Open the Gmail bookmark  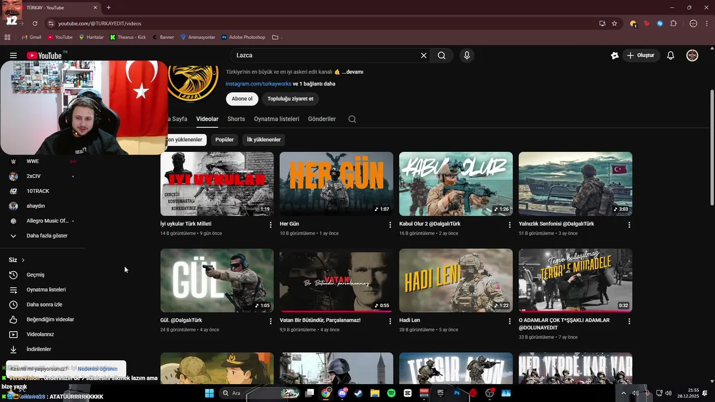click(31, 37)
